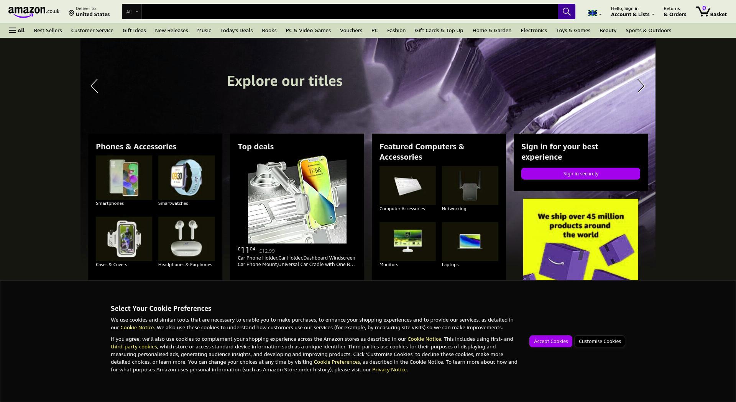Open the Laptops category image
736x402 pixels.
pos(470,242)
